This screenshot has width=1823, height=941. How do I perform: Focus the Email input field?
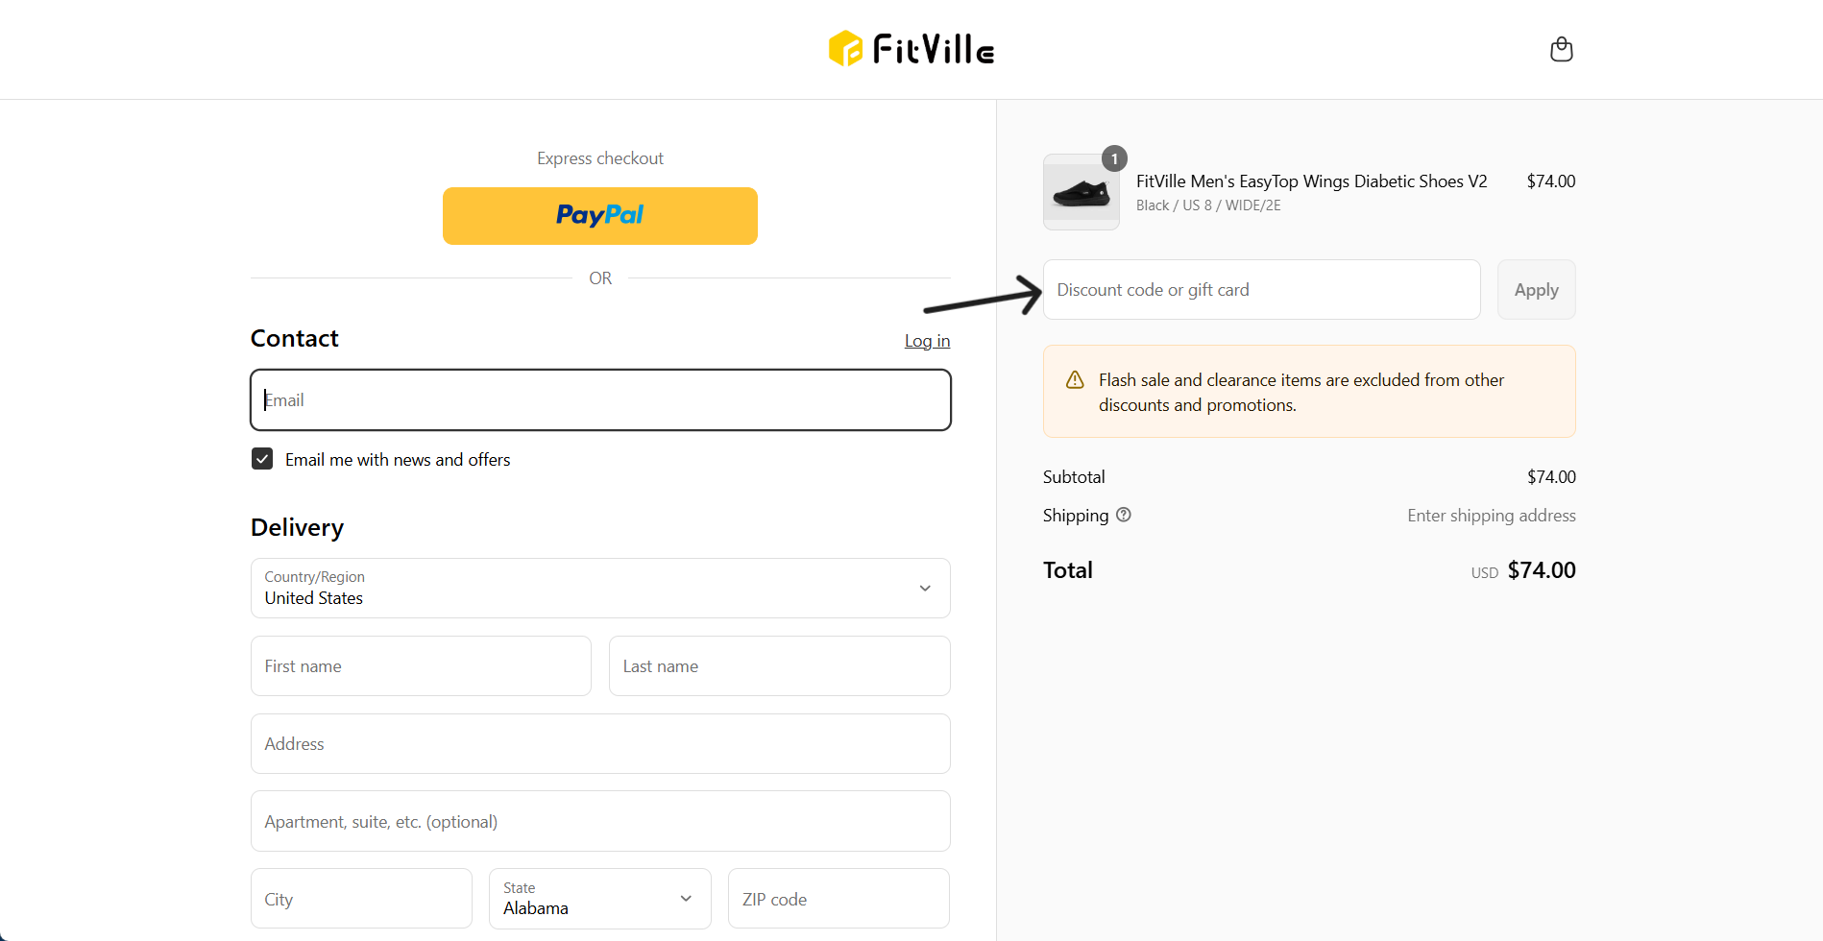click(600, 400)
